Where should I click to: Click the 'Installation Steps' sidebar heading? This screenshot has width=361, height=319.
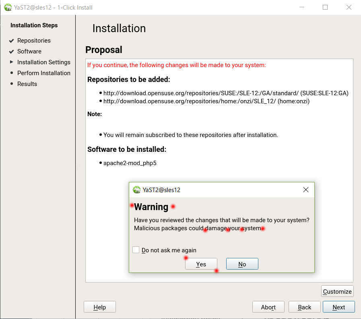point(34,25)
